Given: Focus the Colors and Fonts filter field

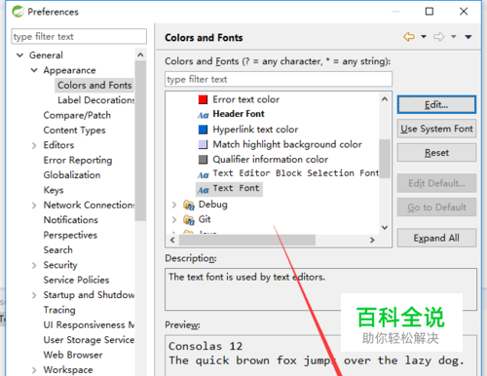Looking at the screenshot, I should pyautogui.click(x=279, y=79).
